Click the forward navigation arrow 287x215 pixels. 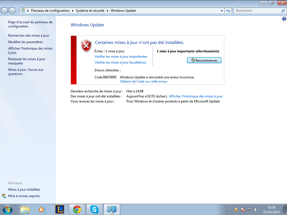[x=12, y=11]
